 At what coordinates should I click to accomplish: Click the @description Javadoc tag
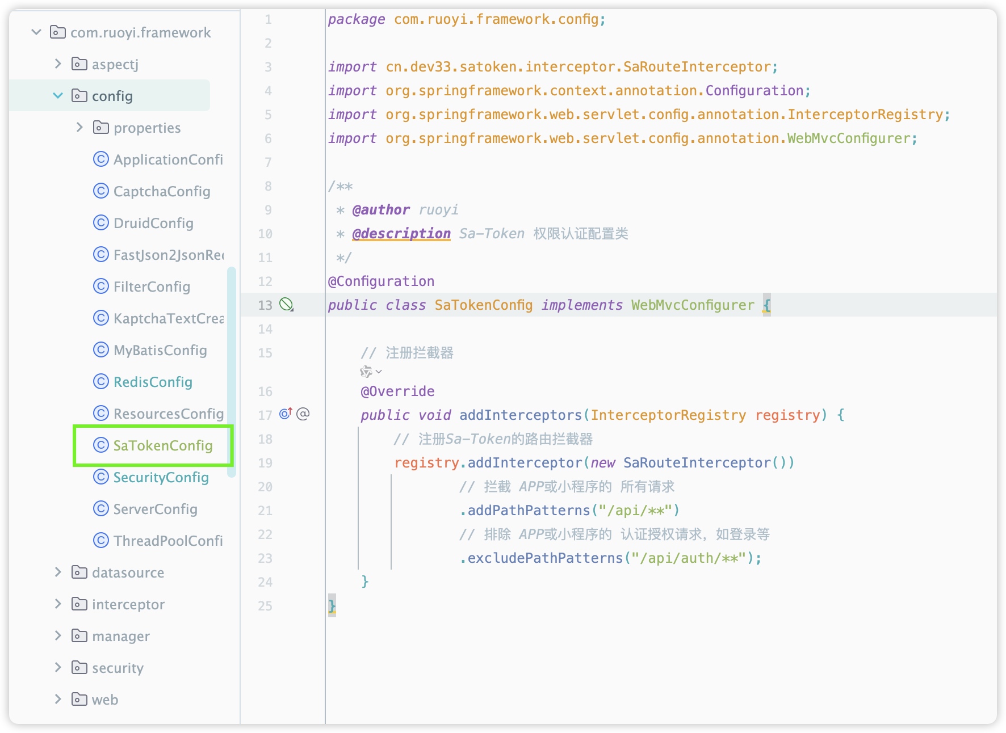pos(401,234)
